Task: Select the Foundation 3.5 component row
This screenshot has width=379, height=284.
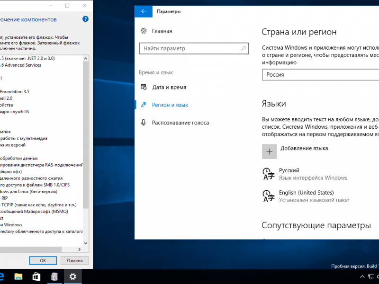Action: click(x=15, y=91)
